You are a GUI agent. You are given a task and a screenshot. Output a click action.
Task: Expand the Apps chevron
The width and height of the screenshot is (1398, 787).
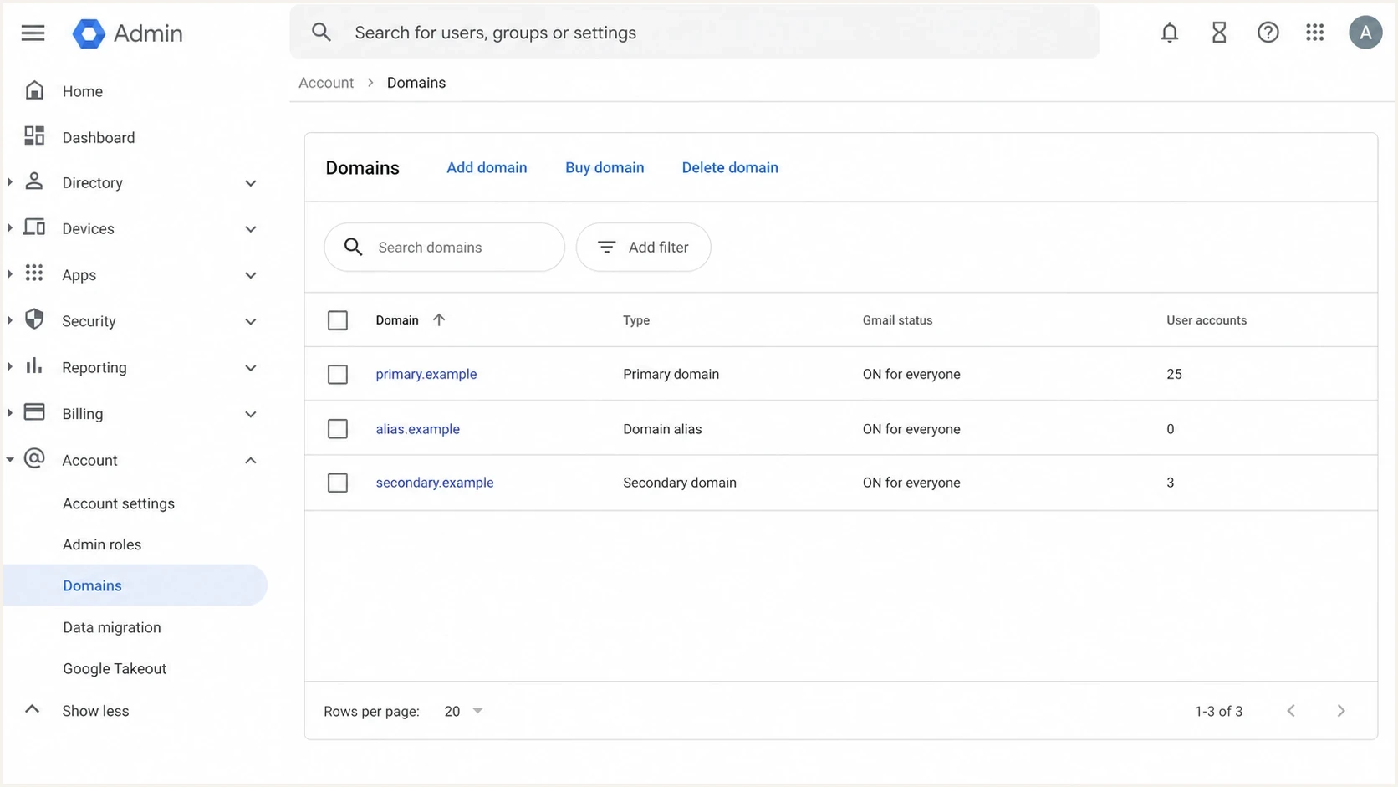(x=251, y=275)
